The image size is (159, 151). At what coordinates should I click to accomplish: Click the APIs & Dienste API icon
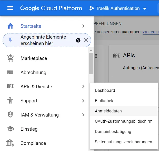[x=10, y=86]
